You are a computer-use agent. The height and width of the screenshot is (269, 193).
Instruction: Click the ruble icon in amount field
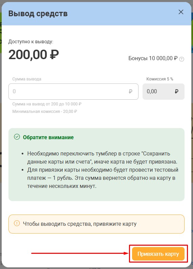tap(130, 91)
